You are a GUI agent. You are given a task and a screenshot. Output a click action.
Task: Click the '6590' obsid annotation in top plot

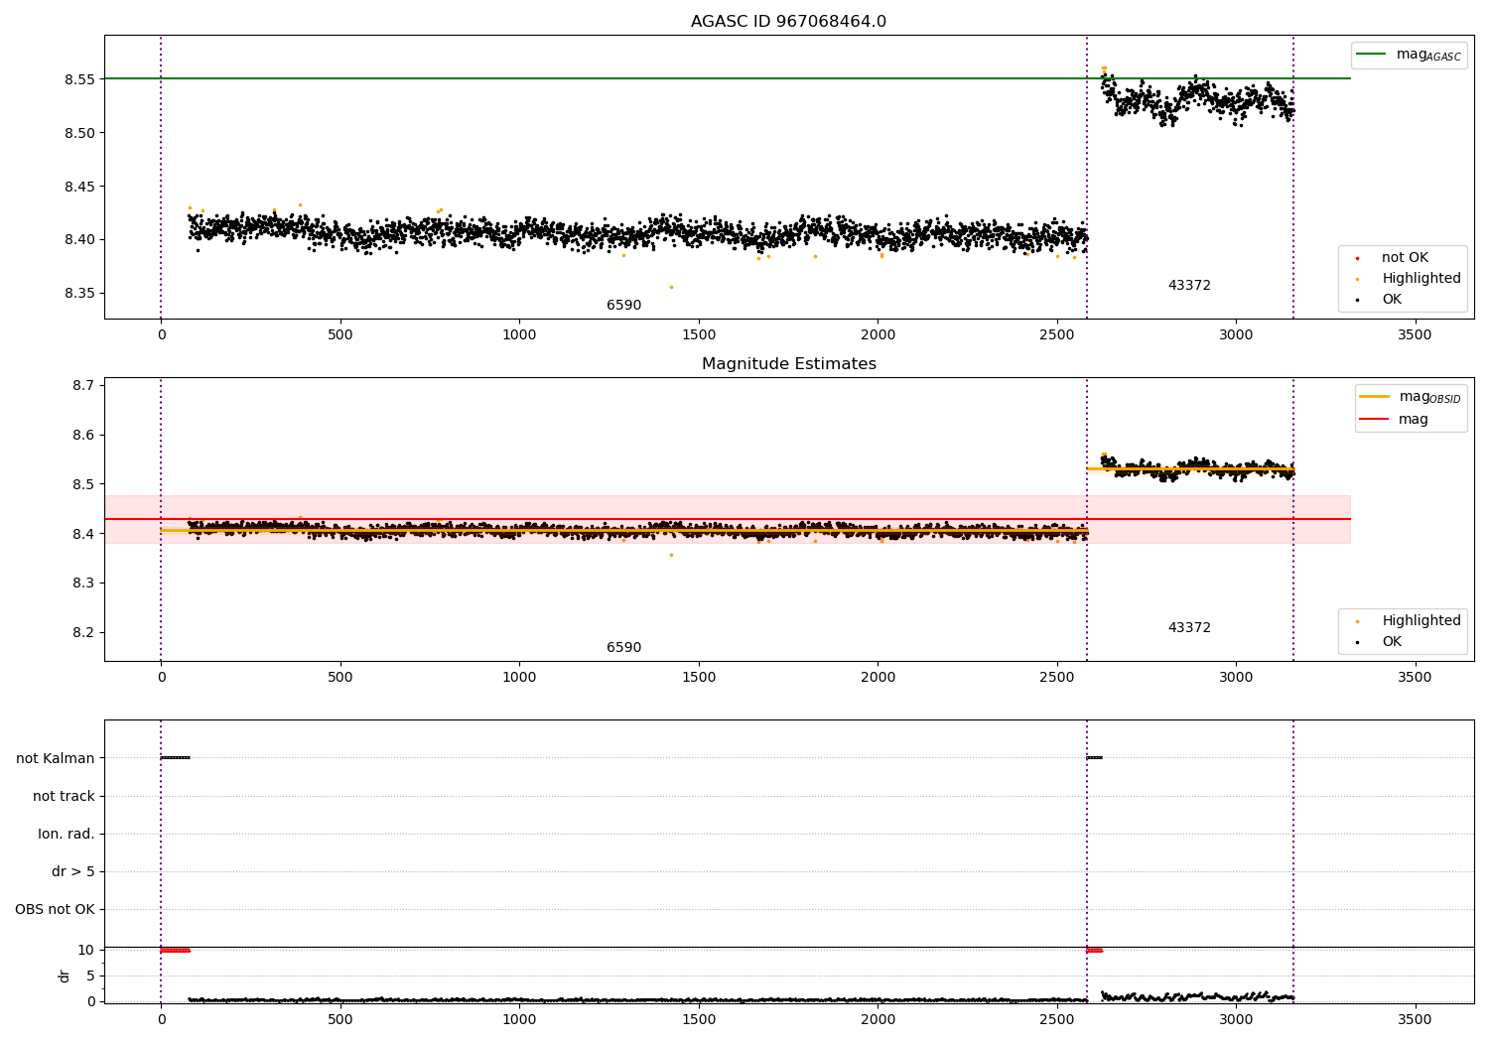tap(623, 306)
